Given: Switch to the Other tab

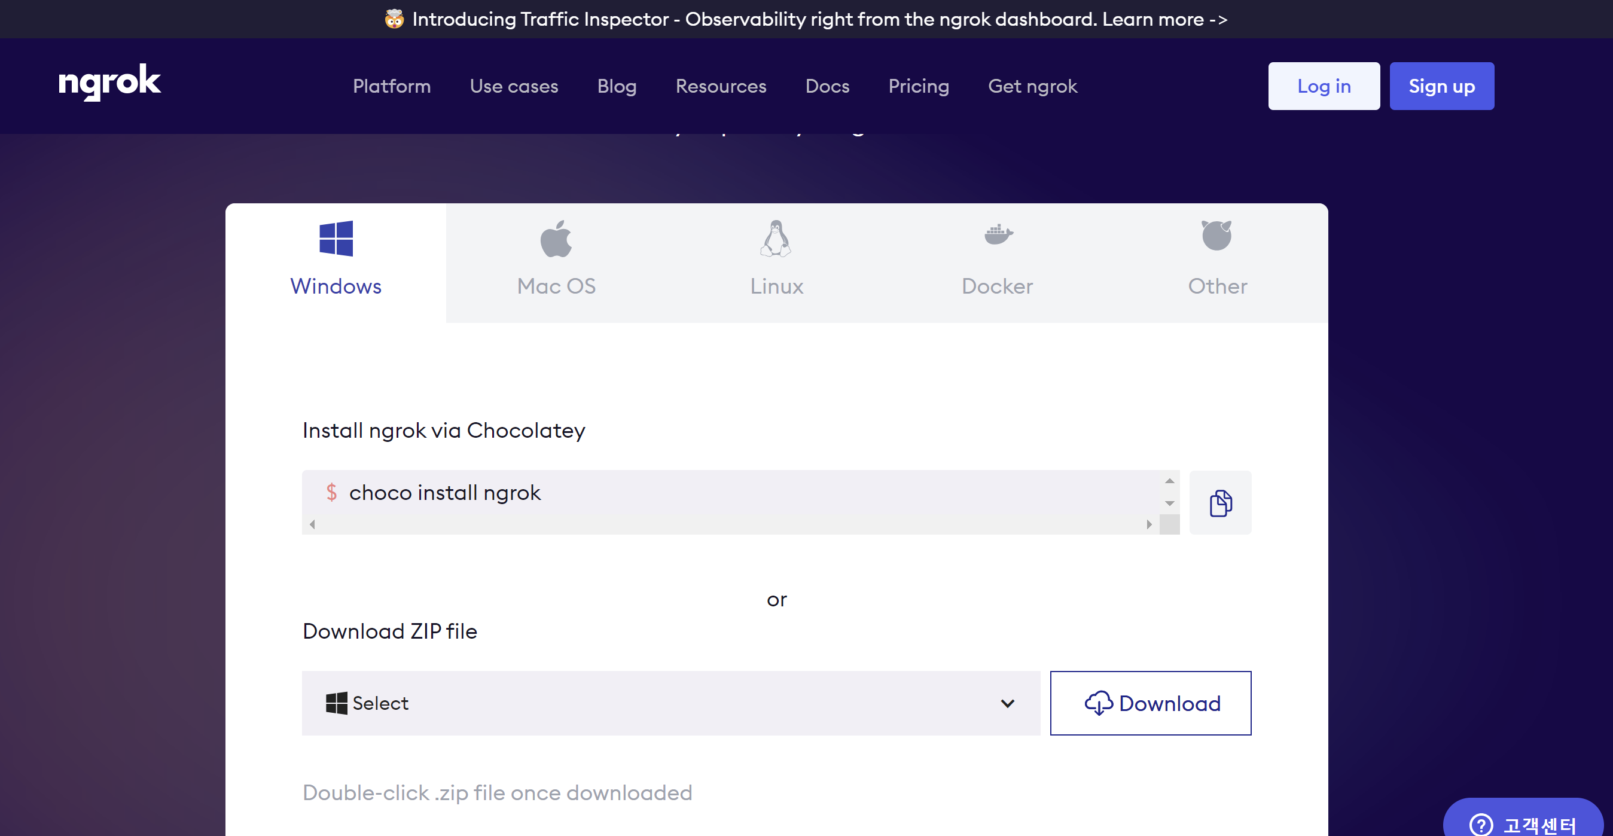Looking at the screenshot, I should click(x=1218, y=263).
